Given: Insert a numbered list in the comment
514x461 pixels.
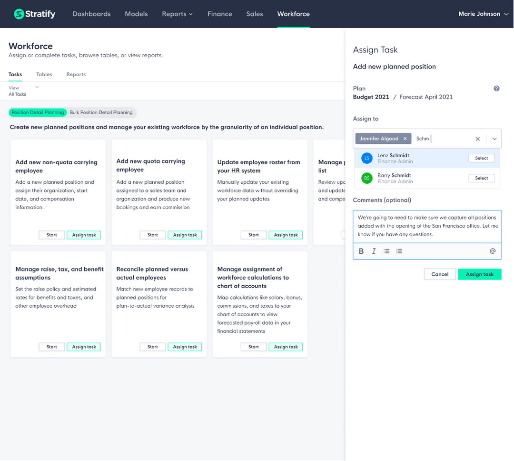Looking at the screenshot, I should pyautogui.click(x=399, y=251).
